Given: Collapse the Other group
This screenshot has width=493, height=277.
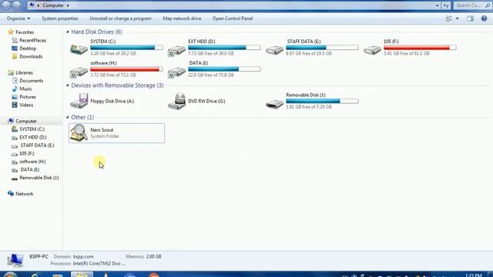Looking at the screenshot, I should [68, 117].
